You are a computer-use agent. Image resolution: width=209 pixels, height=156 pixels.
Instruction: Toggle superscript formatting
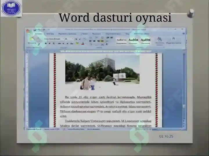(x=67, y=43)
